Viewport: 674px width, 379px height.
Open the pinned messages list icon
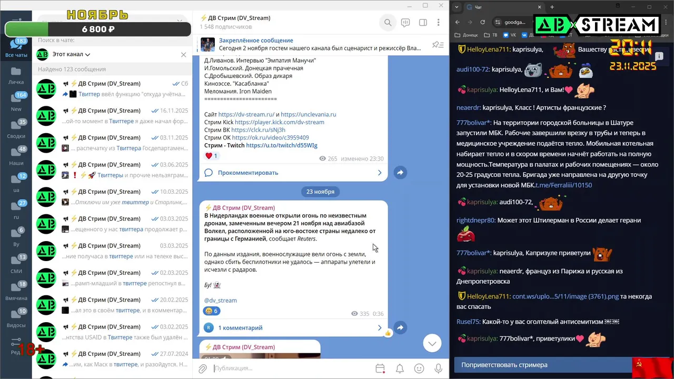tap(438, 45)
